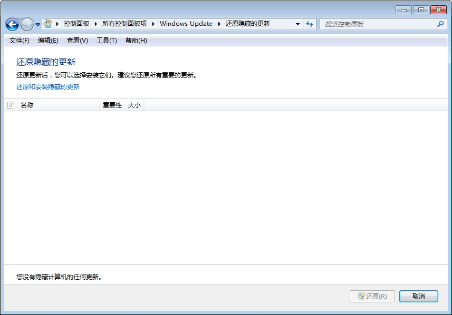
Task: Sort by the 大小 column header
Action: 134,105
